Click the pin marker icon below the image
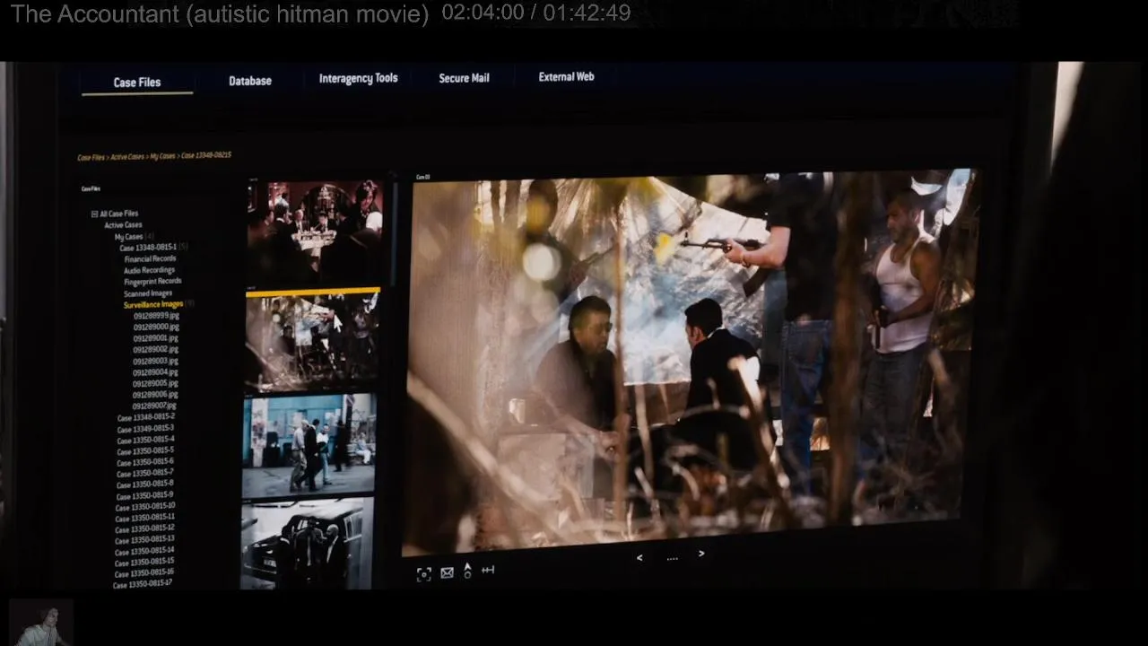The height and width of the screenshot is (646, 1148). point(467,571)
